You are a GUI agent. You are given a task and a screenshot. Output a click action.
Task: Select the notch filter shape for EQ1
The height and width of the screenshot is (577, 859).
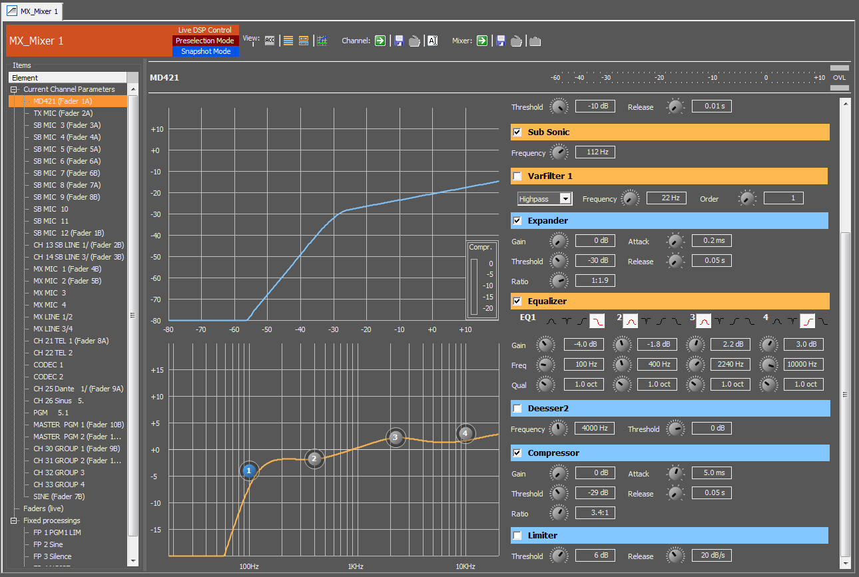(x=567, y=321)
